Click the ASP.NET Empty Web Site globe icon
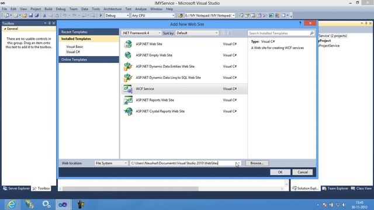This screenshot has height=210, width=374. [x=128, y=55]
